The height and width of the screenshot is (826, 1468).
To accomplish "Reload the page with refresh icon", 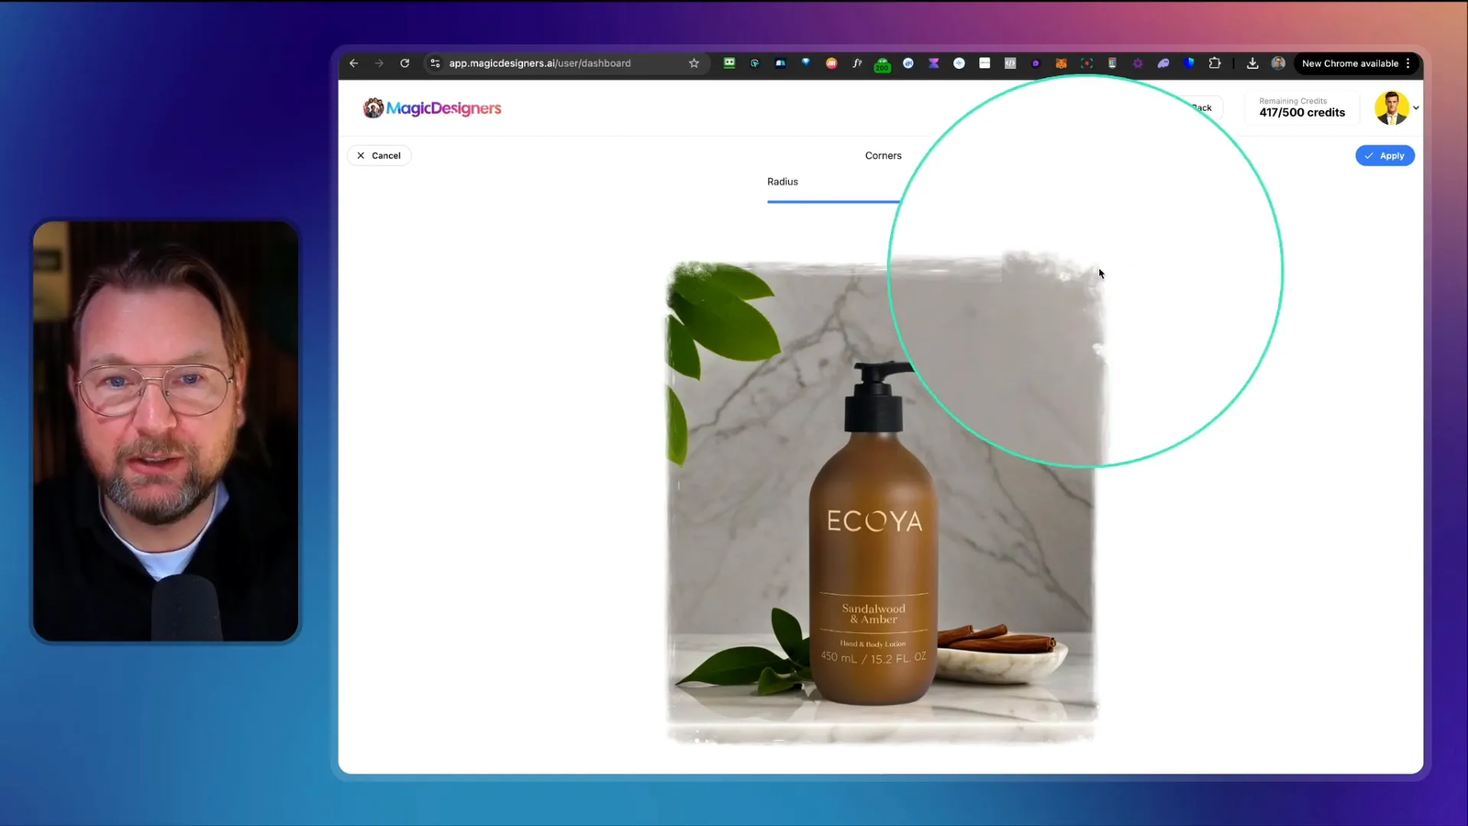I will pos(405,63).
